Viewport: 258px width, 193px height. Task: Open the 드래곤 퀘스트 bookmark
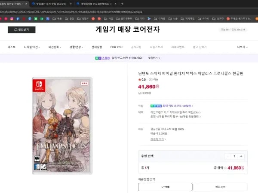coord(239,19)
